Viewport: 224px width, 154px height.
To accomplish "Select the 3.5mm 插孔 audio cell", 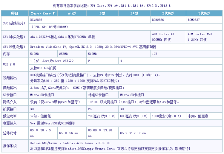I will [125, 88].
